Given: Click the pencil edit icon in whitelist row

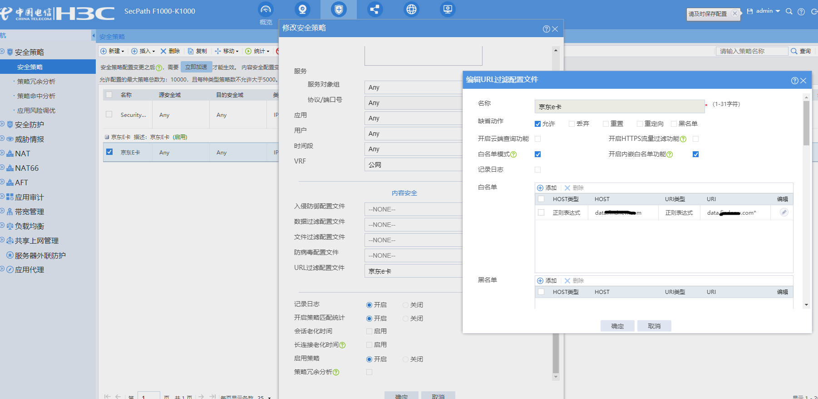Looking at the screenshot, I should (x=784, y=212).
